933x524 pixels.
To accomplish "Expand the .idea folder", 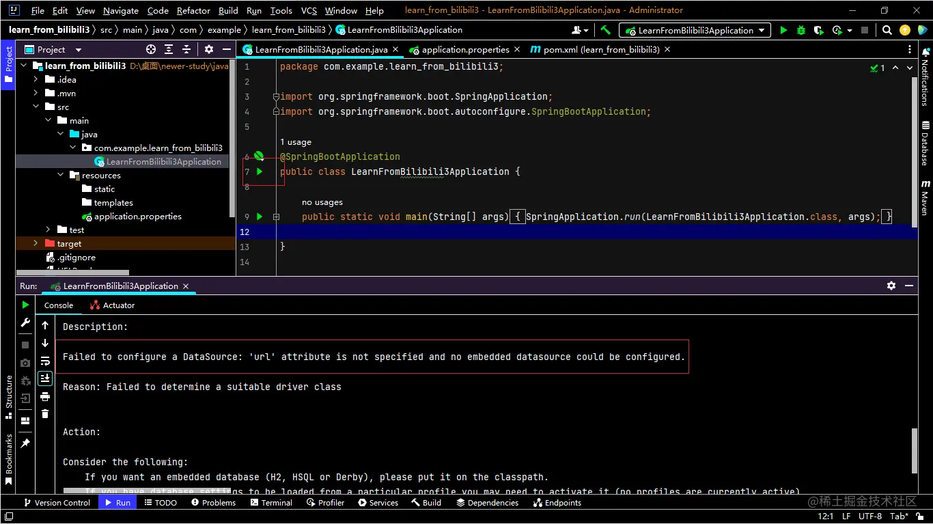I will pyautogui.click(x=36, y=79).
